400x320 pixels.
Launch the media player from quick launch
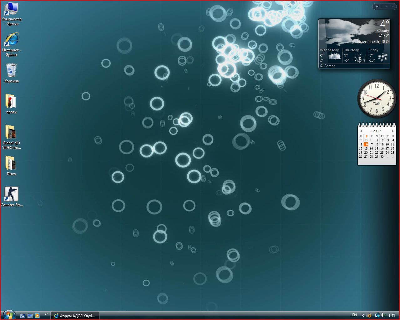37,316
